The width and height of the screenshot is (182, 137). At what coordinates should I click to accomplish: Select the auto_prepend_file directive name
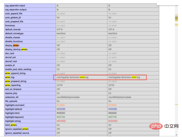point(14,22)
